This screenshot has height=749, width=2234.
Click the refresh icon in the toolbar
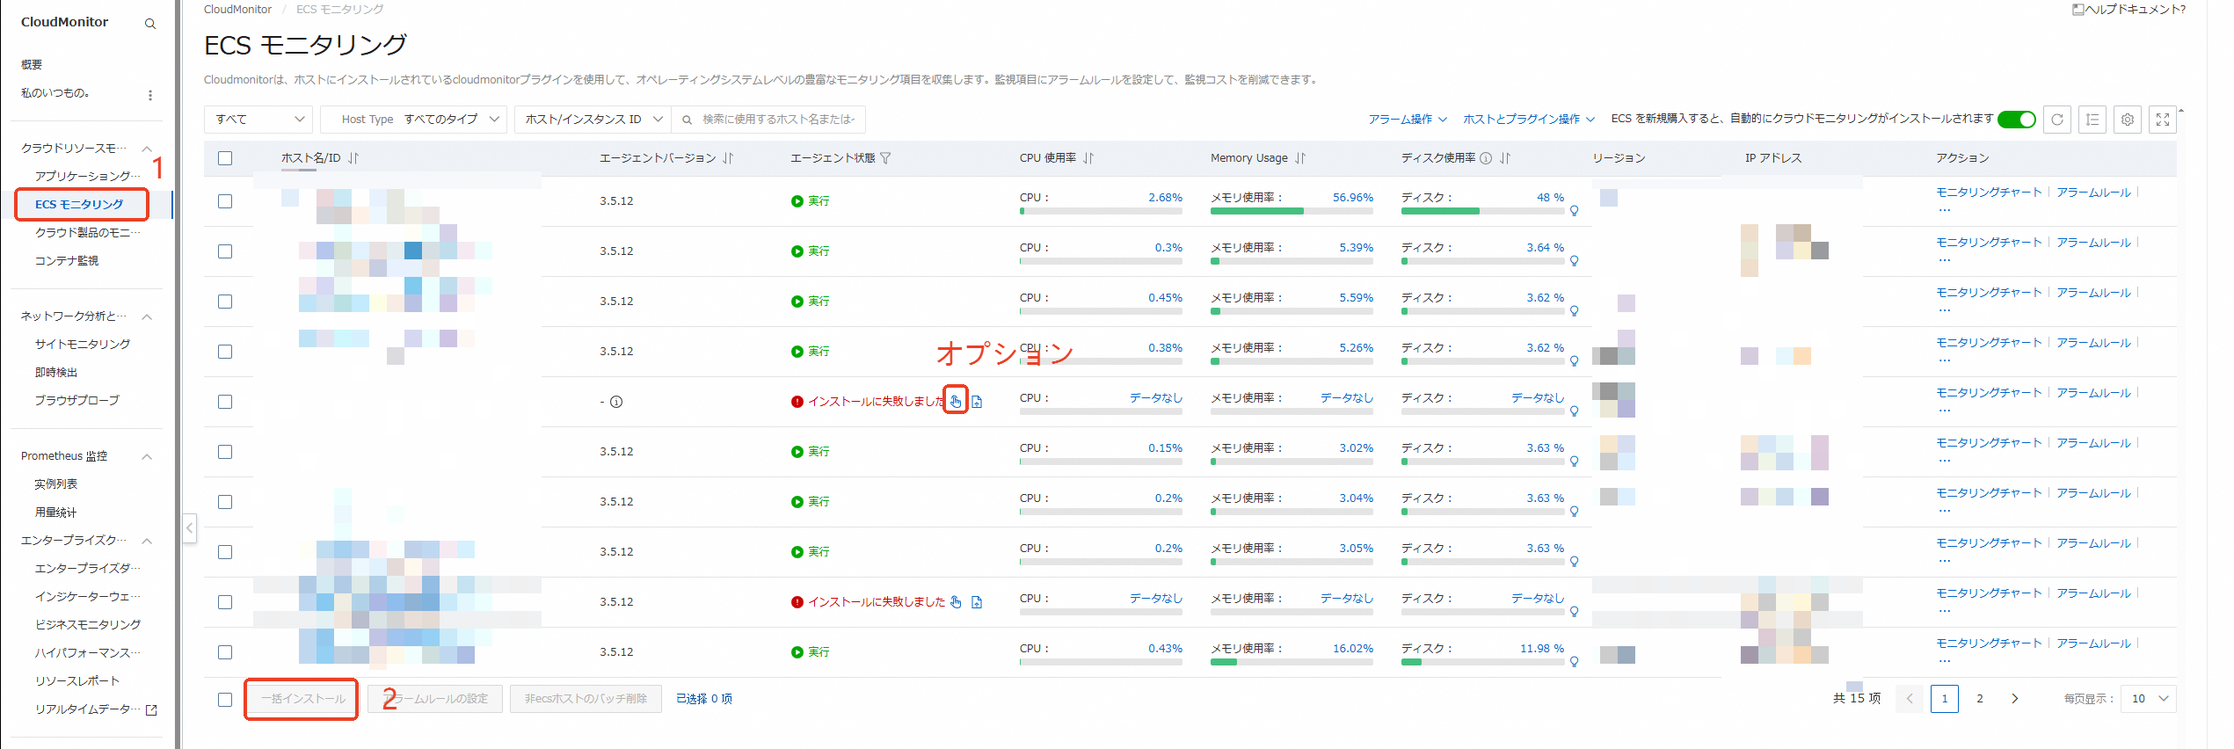point(2057,120)
